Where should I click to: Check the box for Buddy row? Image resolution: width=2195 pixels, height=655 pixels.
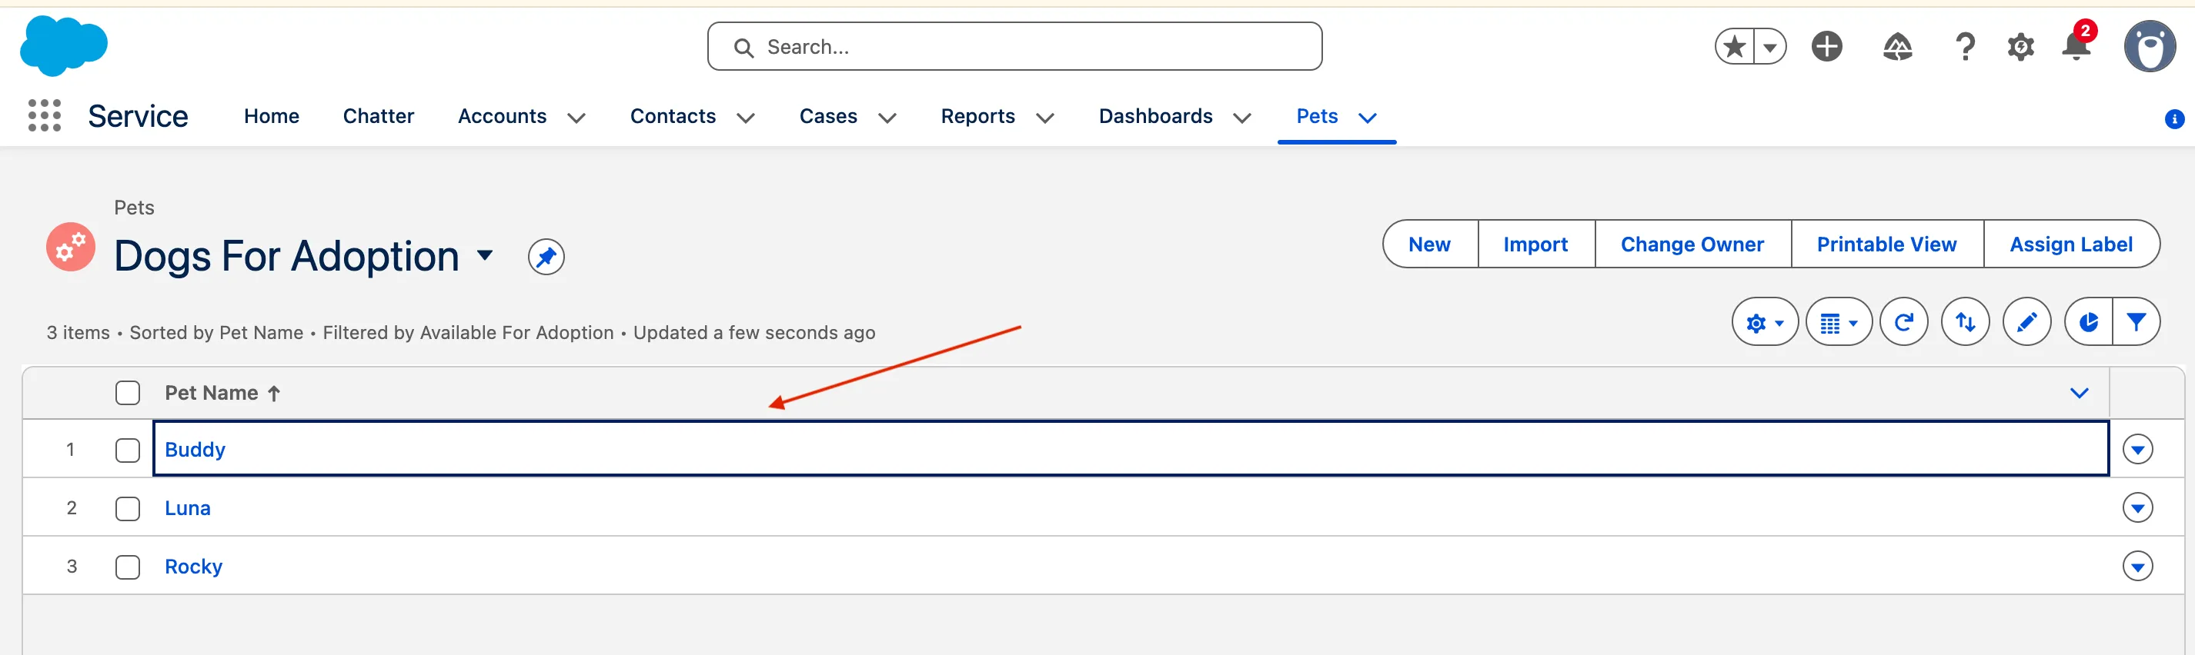click(x=128, y=450)
